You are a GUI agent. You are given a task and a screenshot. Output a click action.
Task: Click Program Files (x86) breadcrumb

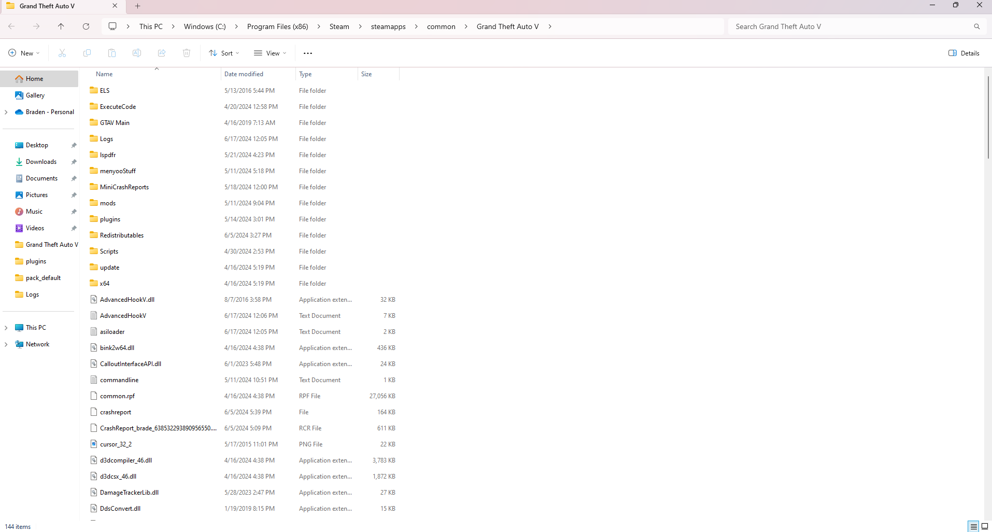point(278,26)
